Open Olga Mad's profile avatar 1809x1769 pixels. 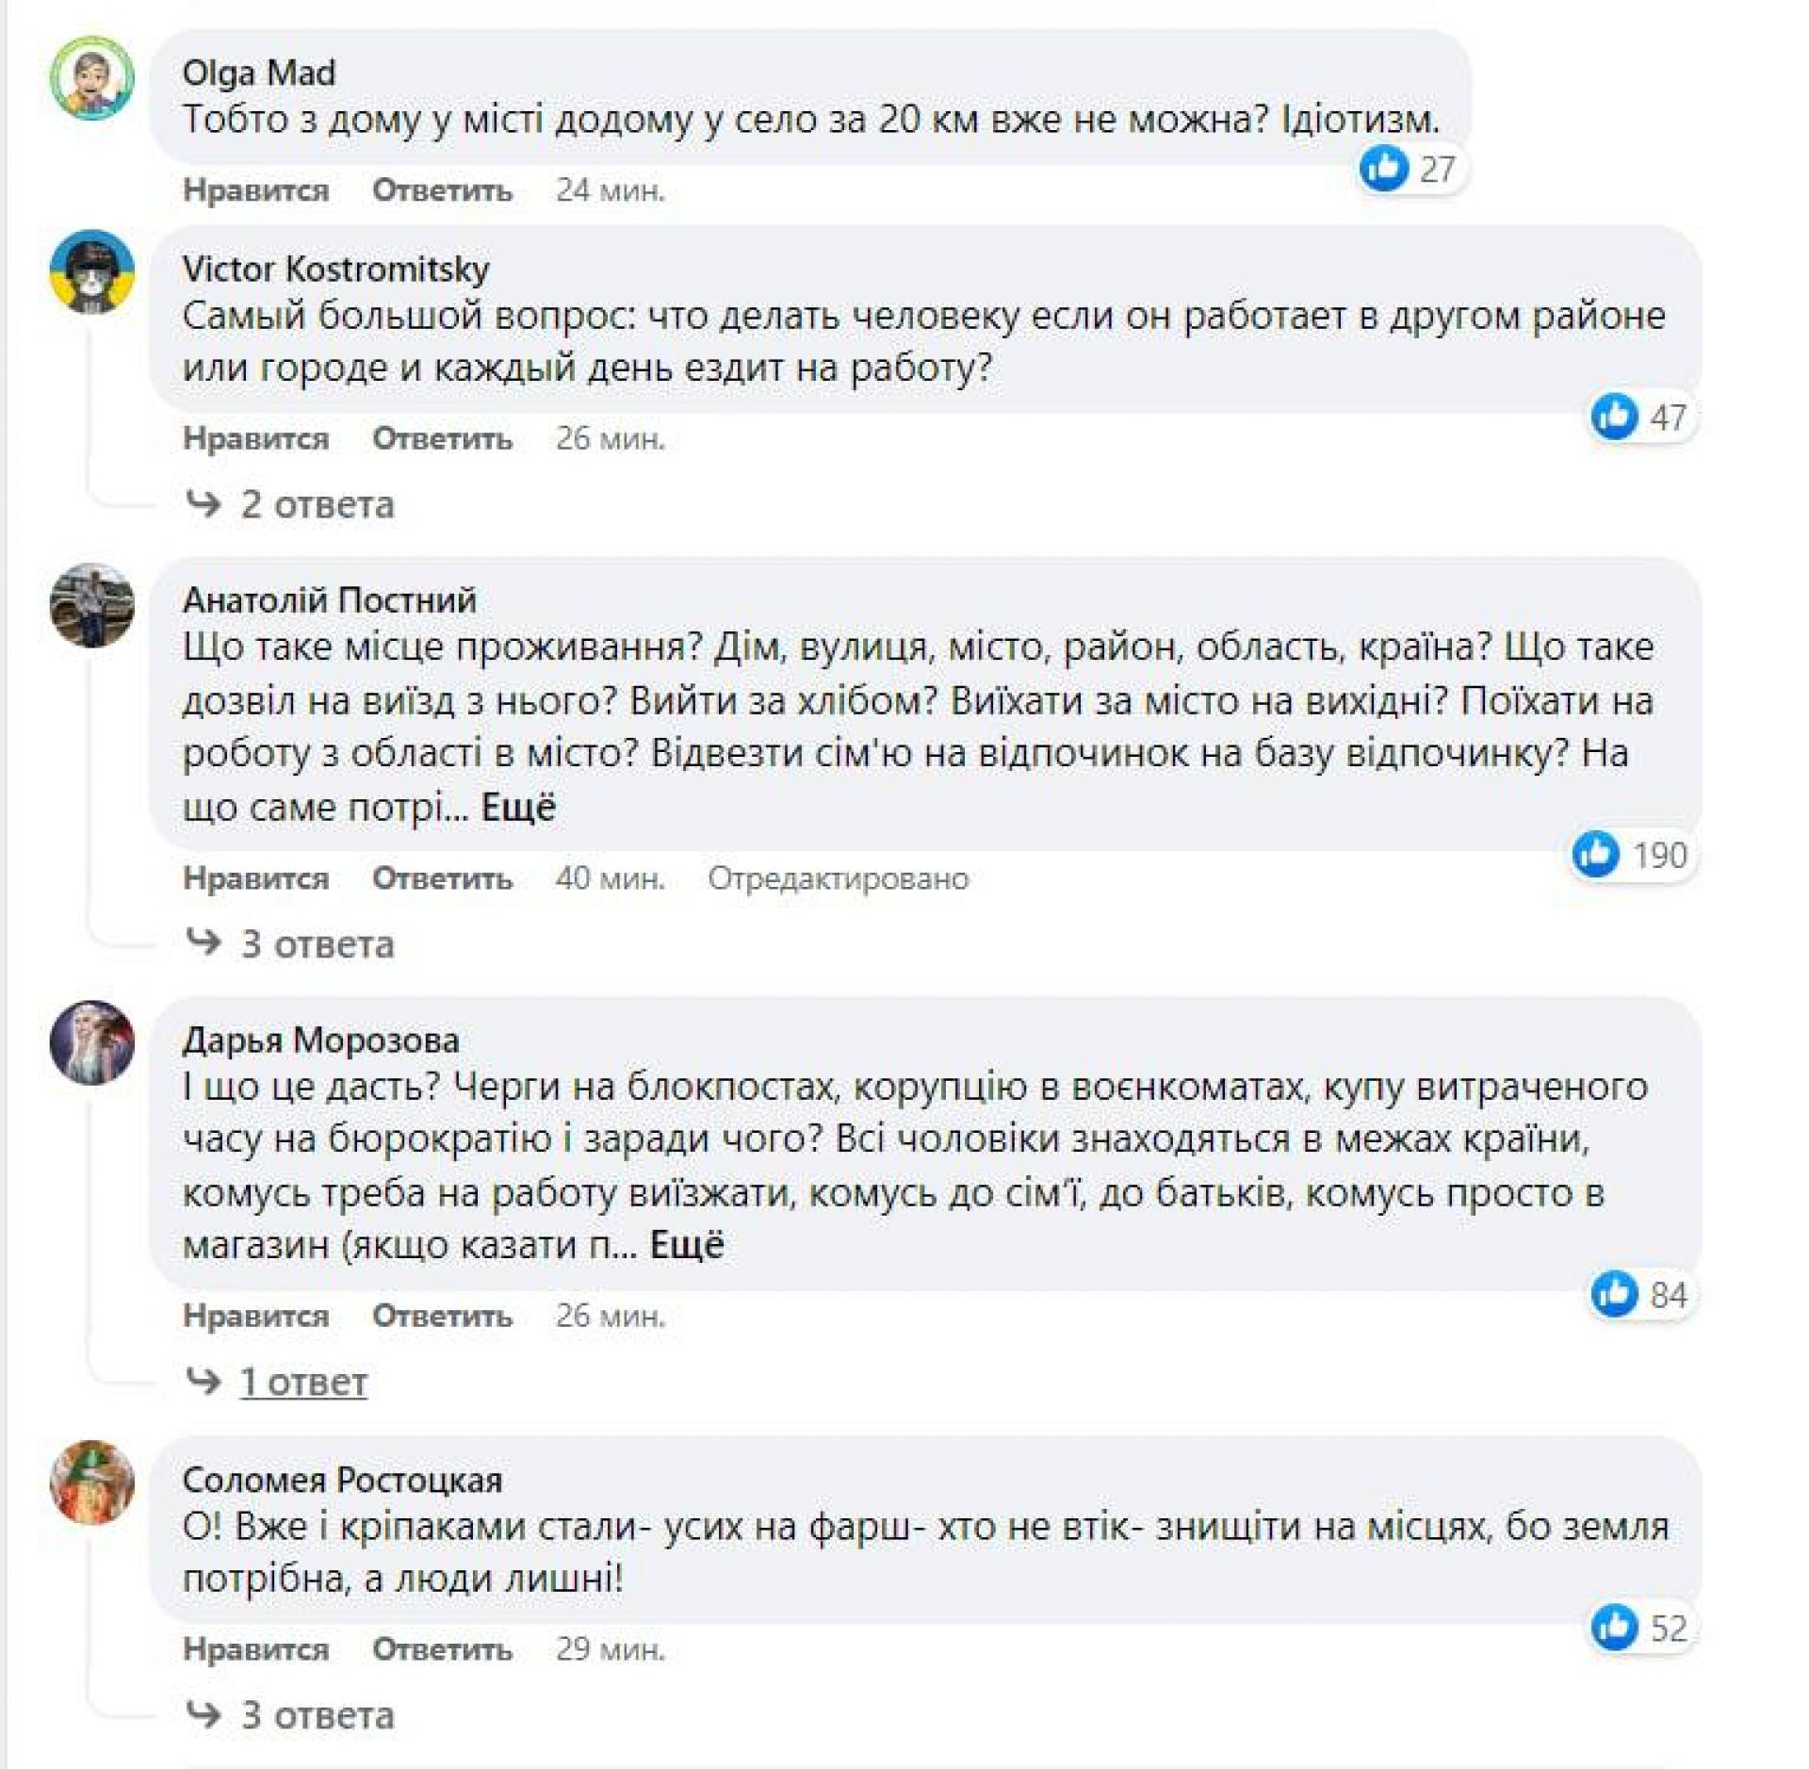click(91, 78)
